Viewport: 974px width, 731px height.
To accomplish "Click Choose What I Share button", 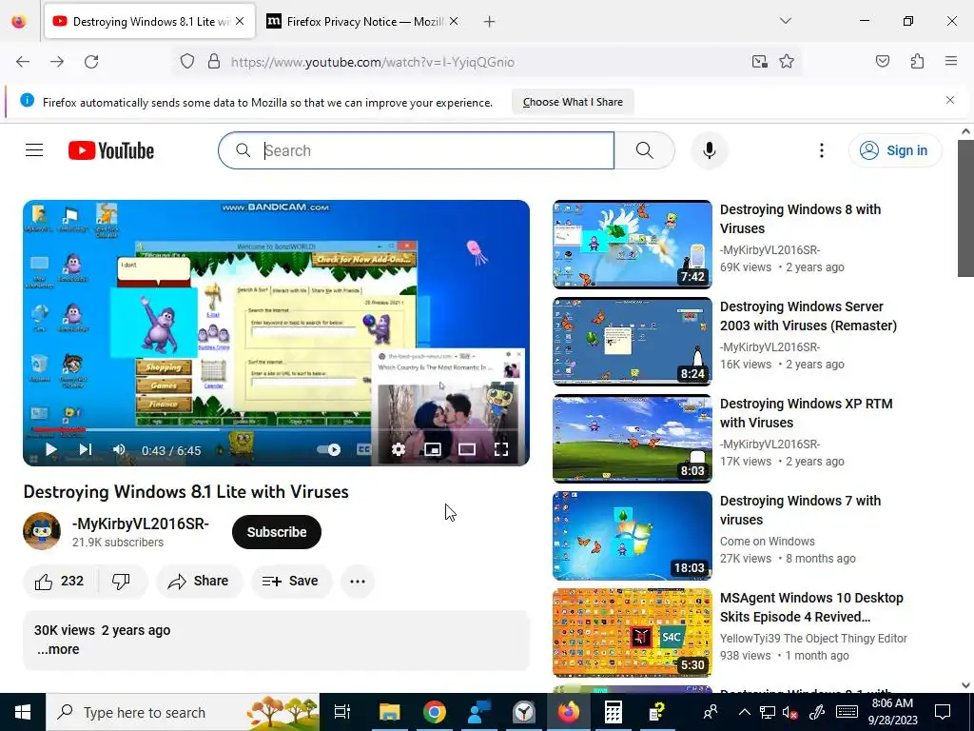I will pos(573,102).
